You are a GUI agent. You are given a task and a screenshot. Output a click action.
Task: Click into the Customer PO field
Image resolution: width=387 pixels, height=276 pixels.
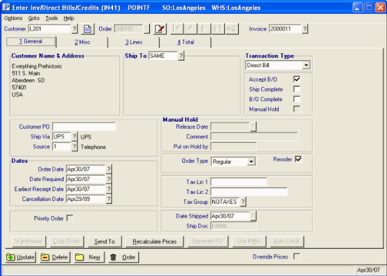(83, 126)
